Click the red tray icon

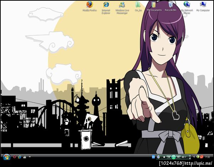[x=202, y=157]
